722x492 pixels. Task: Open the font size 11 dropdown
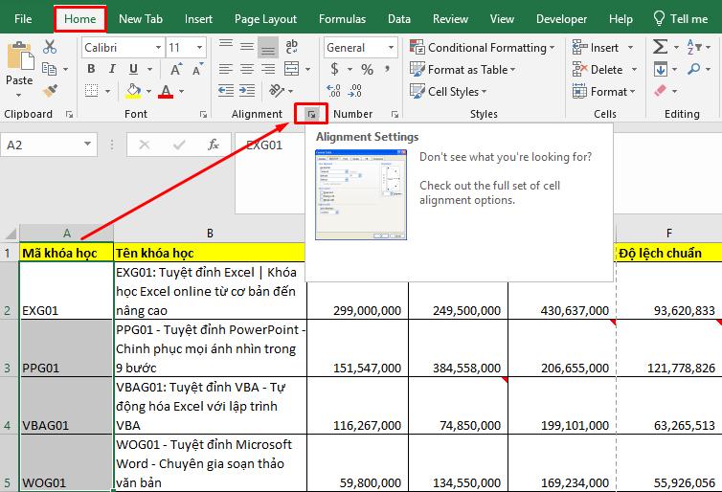point(199,48)
